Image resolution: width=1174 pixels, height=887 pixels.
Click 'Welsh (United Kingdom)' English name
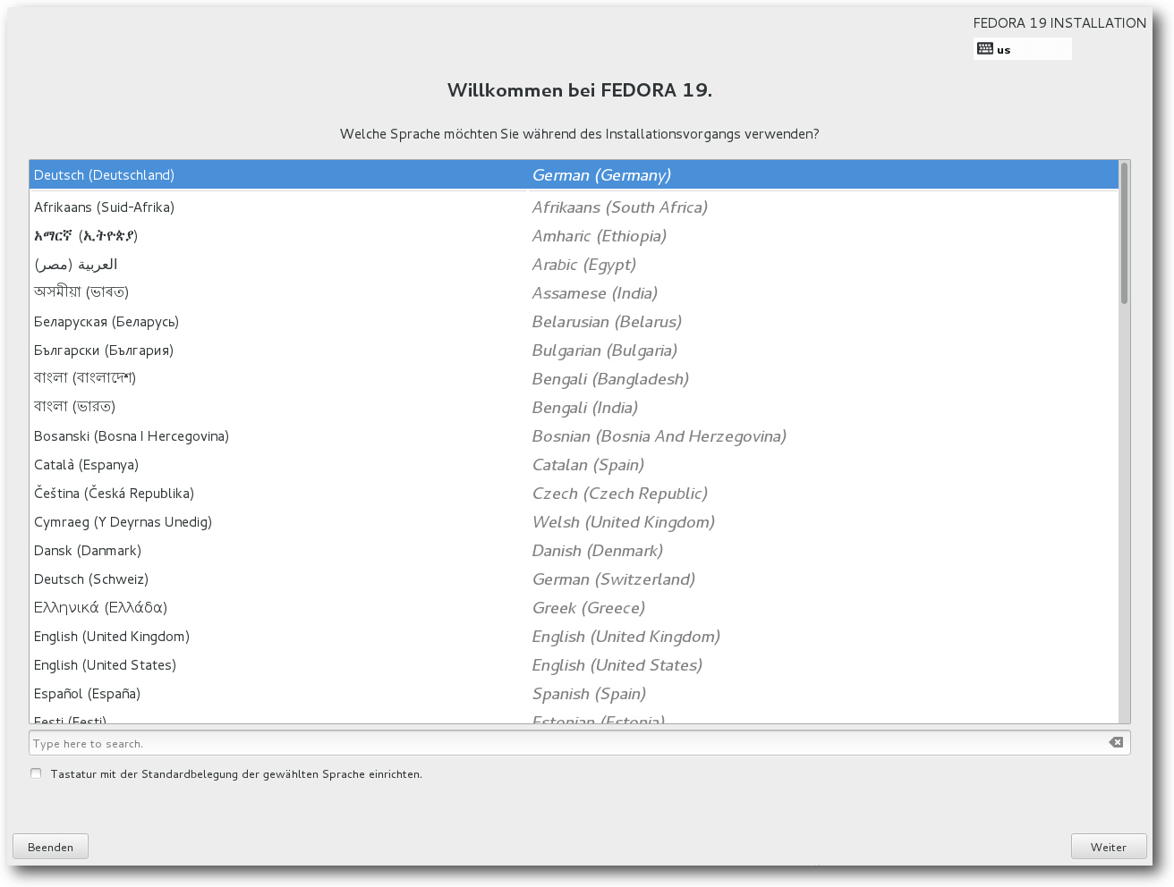(624, 522)
